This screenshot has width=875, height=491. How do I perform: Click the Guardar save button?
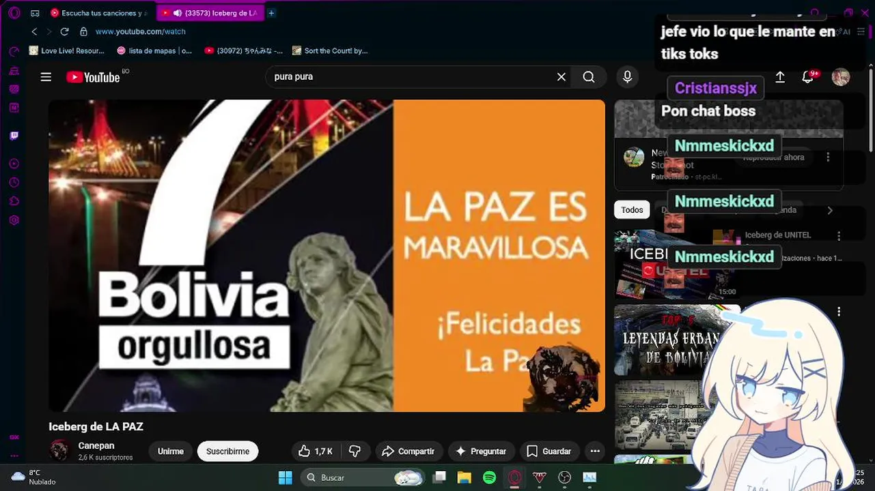(x=549, y=451)
